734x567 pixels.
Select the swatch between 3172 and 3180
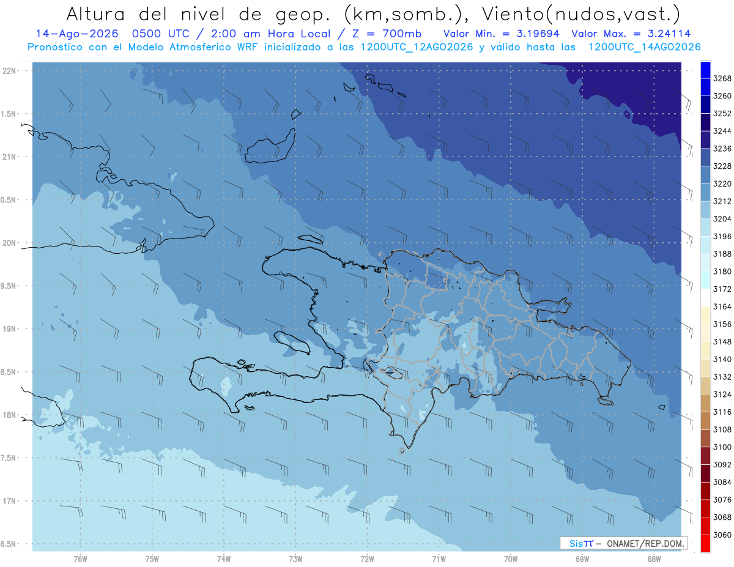pyautogui.click(x=705, y=280)
